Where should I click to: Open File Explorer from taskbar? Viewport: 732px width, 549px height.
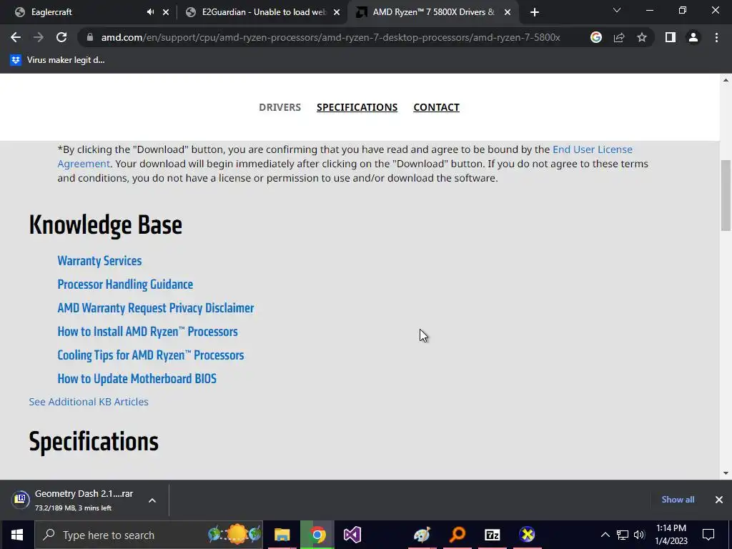pos(282,535)
